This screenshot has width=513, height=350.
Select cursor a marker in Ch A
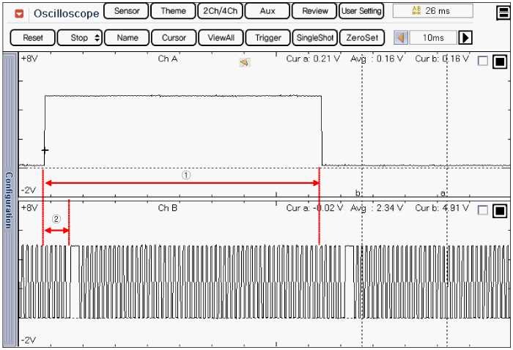(443, 193)
